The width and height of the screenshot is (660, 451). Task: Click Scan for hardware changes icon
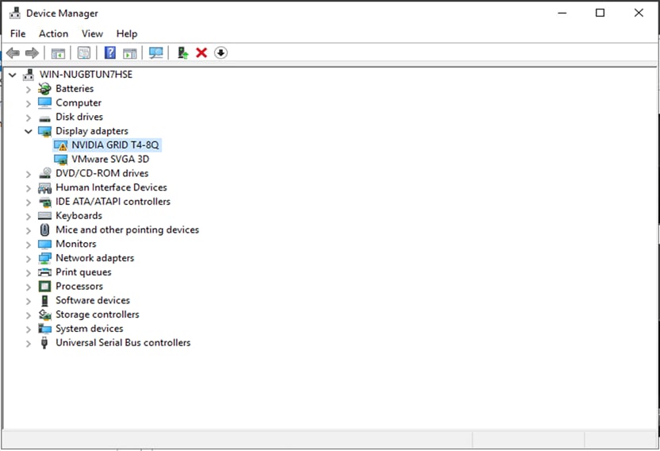coord(155,52)
